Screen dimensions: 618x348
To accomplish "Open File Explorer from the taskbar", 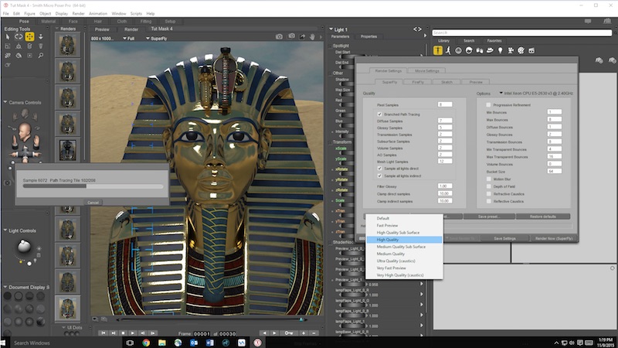I will point(162,343).
